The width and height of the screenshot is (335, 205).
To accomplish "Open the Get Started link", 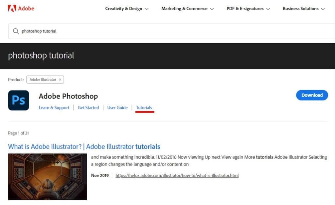I will tap(88, 108).
